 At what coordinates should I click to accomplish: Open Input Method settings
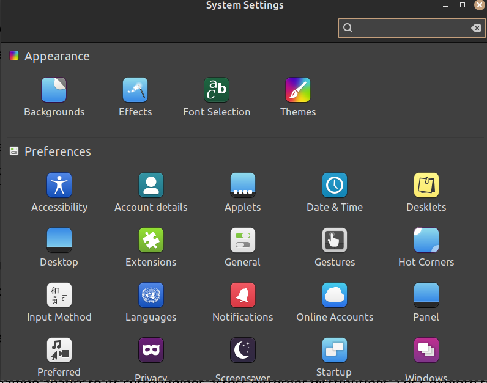pos(59,296)
